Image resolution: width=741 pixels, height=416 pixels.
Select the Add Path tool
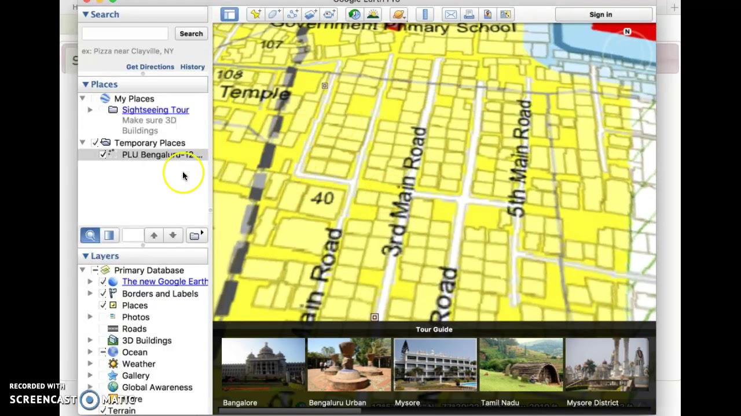click(292, 14)
